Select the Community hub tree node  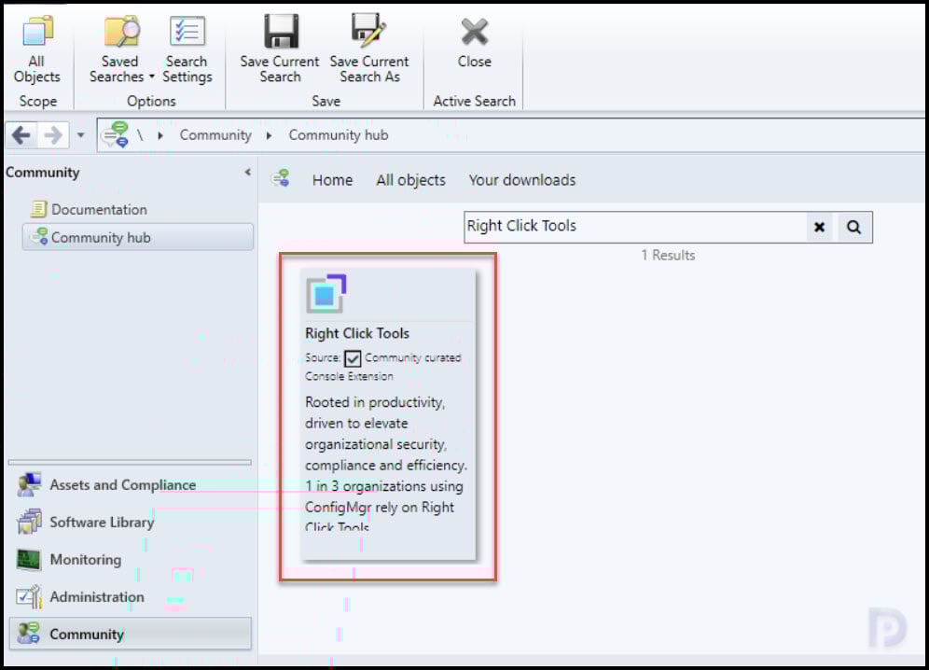click(x=137, y=237)
